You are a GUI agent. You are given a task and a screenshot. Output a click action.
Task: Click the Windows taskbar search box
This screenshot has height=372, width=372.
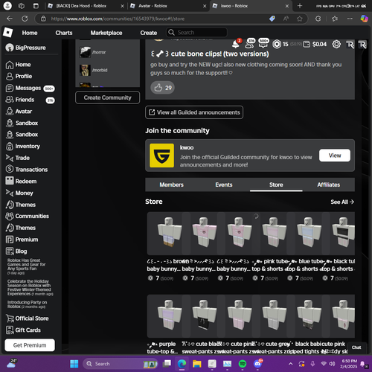pos(121,364)
